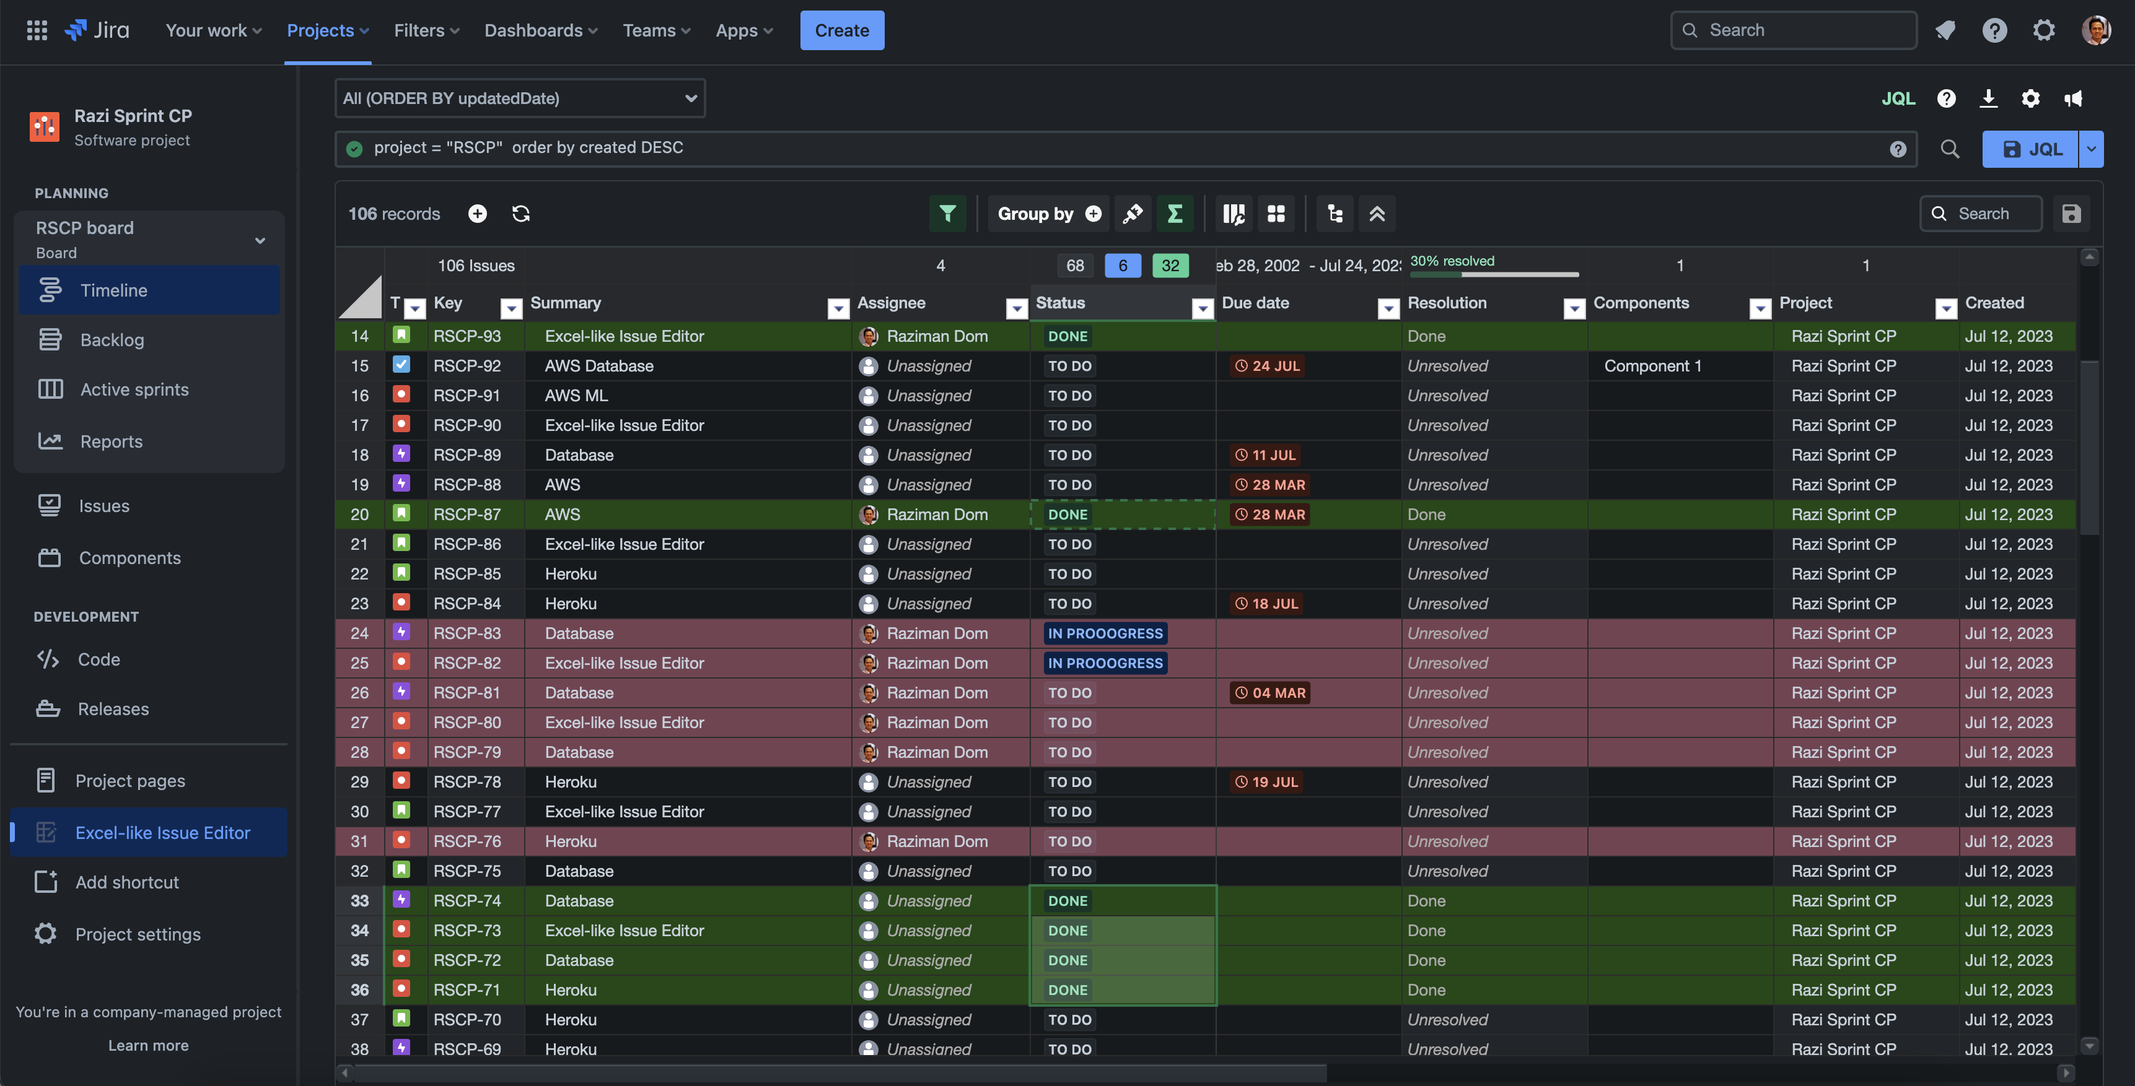Click the megaphone feedback icon
This screenshot has height=1086, width=2135.
pos(2073,98)
